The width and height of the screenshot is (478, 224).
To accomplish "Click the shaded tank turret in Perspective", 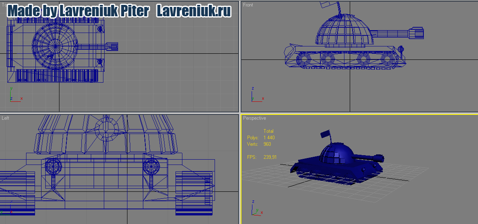I will click(x=336, y=154).
